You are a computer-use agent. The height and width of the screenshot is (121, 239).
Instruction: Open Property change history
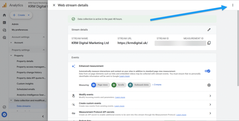(29, 72)
